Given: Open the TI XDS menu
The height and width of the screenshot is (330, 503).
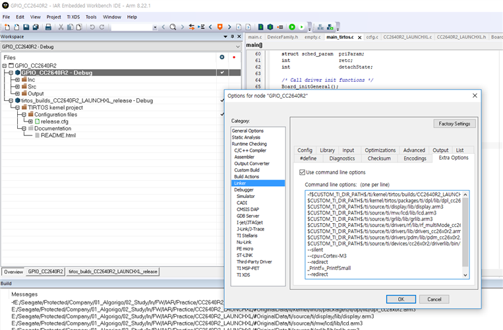Looking at the screenshot, I should 73,17.
